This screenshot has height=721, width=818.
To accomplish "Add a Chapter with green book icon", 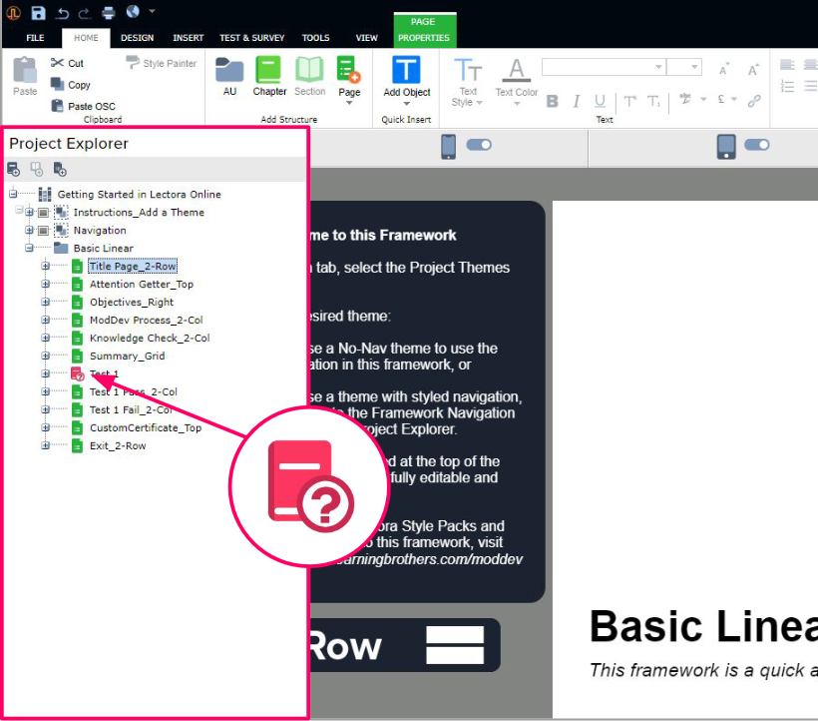I will [269, 77].
